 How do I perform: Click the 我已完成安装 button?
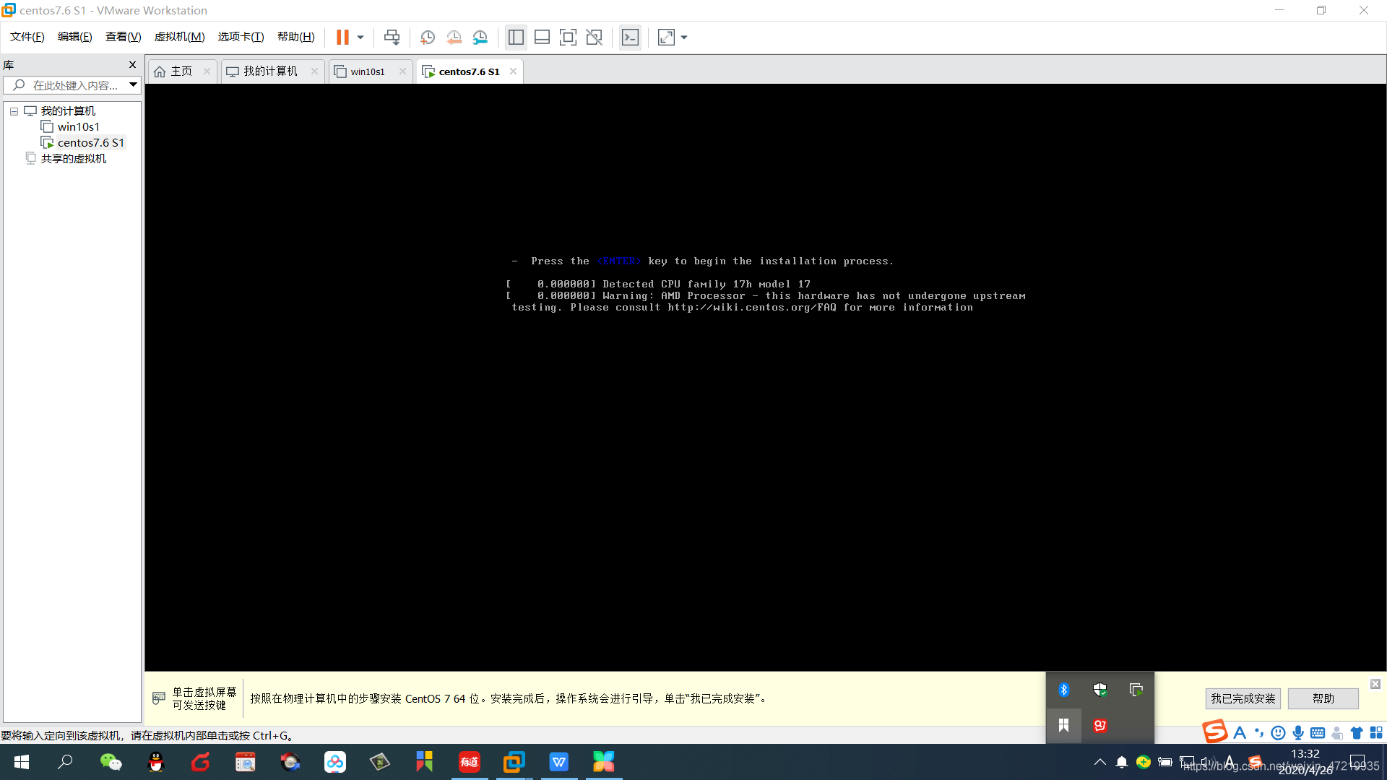click(x=1243, y=698)
